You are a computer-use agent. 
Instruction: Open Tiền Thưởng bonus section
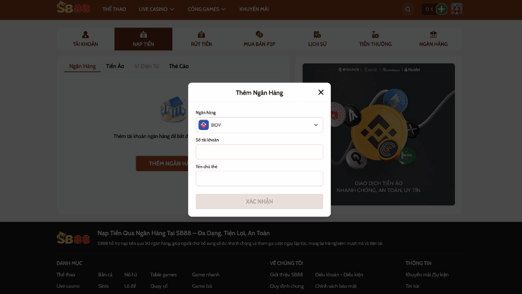(375, 39)
